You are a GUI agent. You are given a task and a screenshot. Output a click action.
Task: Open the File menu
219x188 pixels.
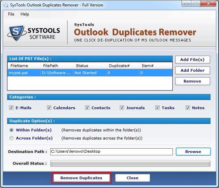point(11,14)
